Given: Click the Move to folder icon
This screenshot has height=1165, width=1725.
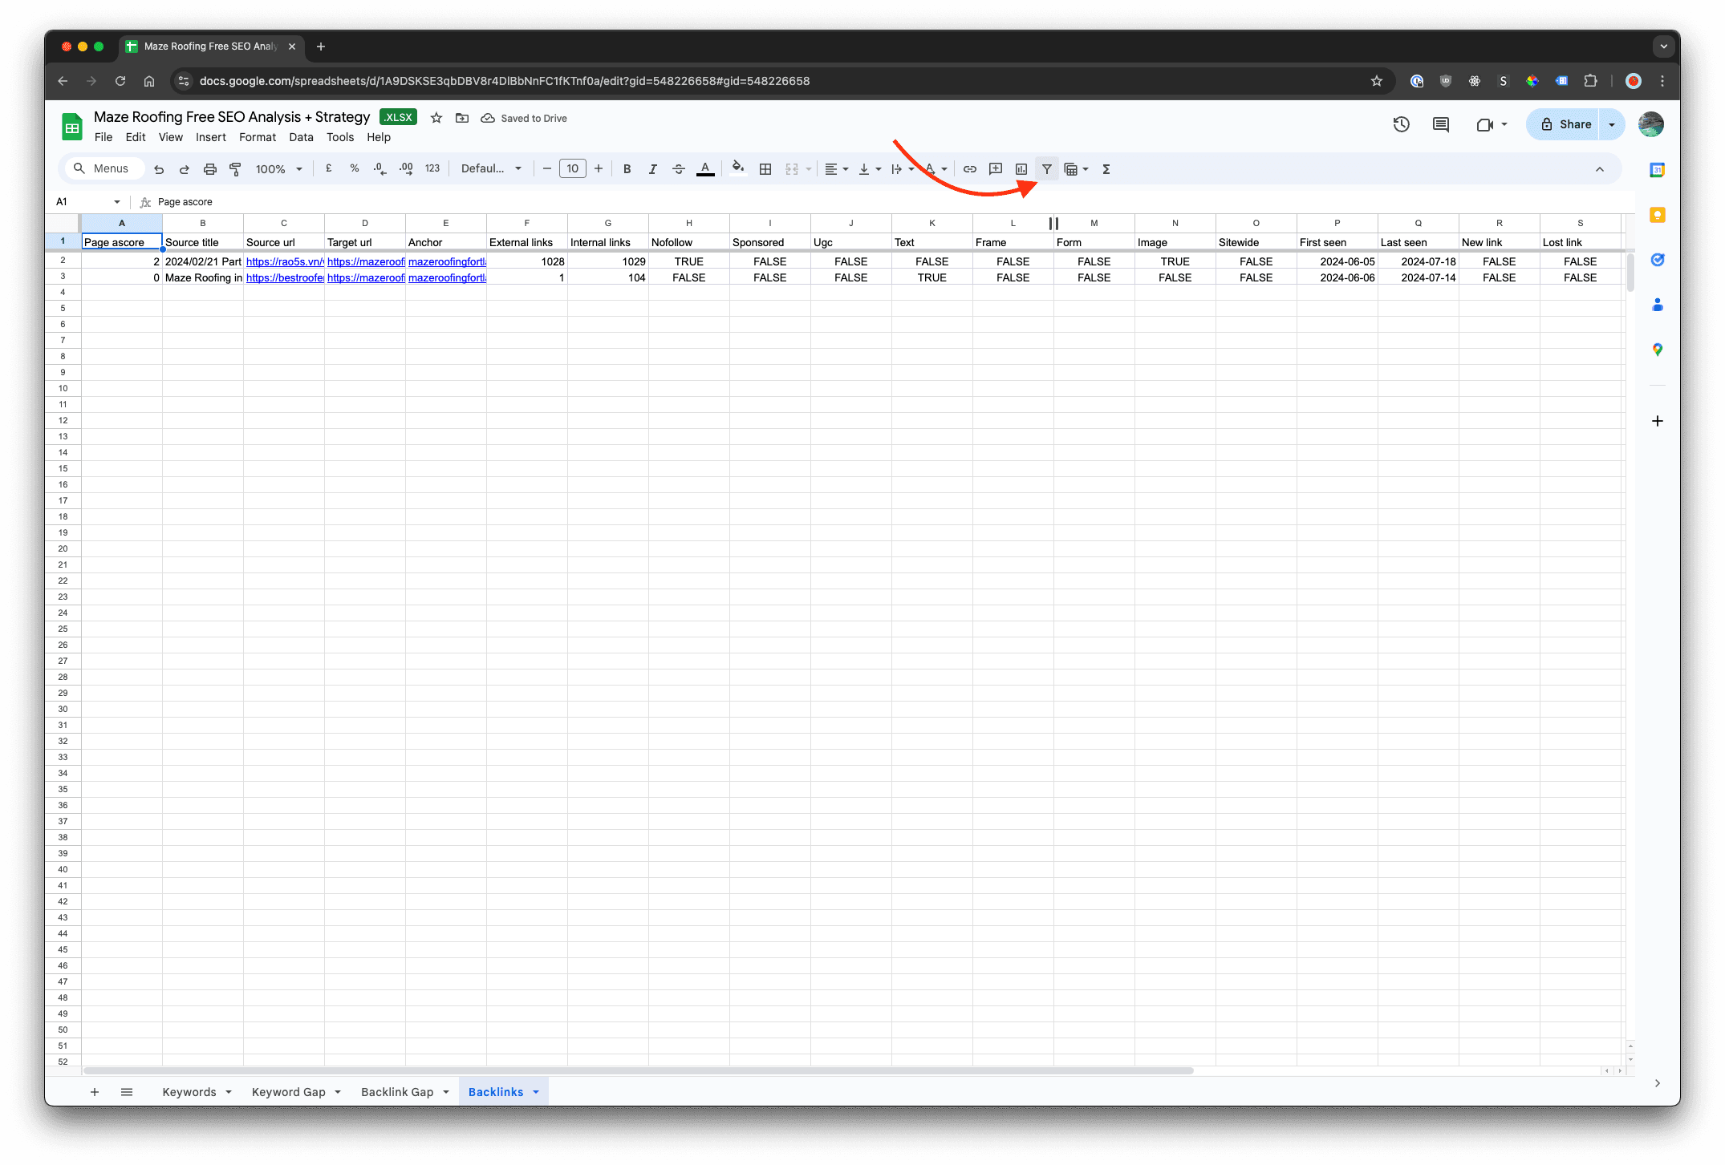Looking at the screenshot, I should [462, 118].
